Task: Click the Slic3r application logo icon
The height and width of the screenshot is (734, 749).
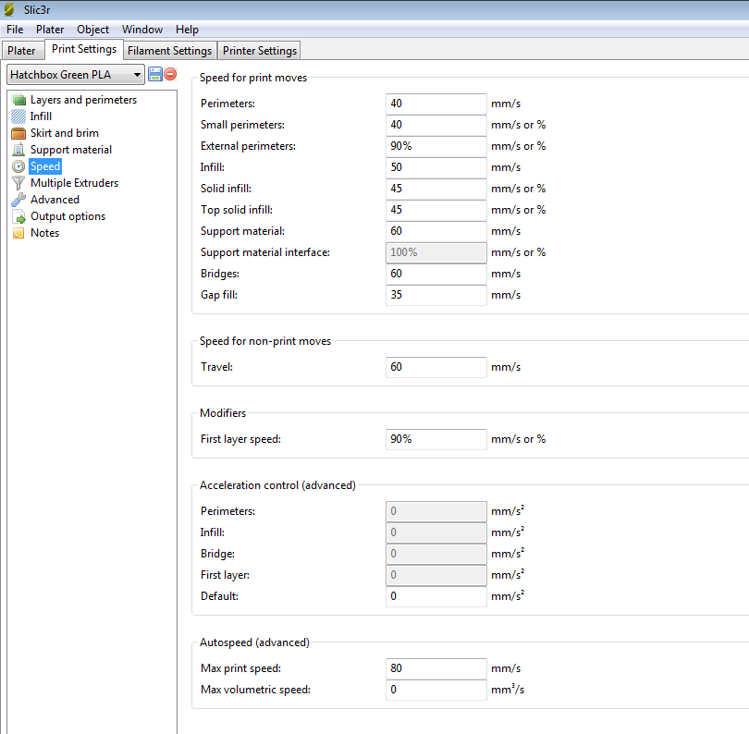Action: (x=9, y=9)
